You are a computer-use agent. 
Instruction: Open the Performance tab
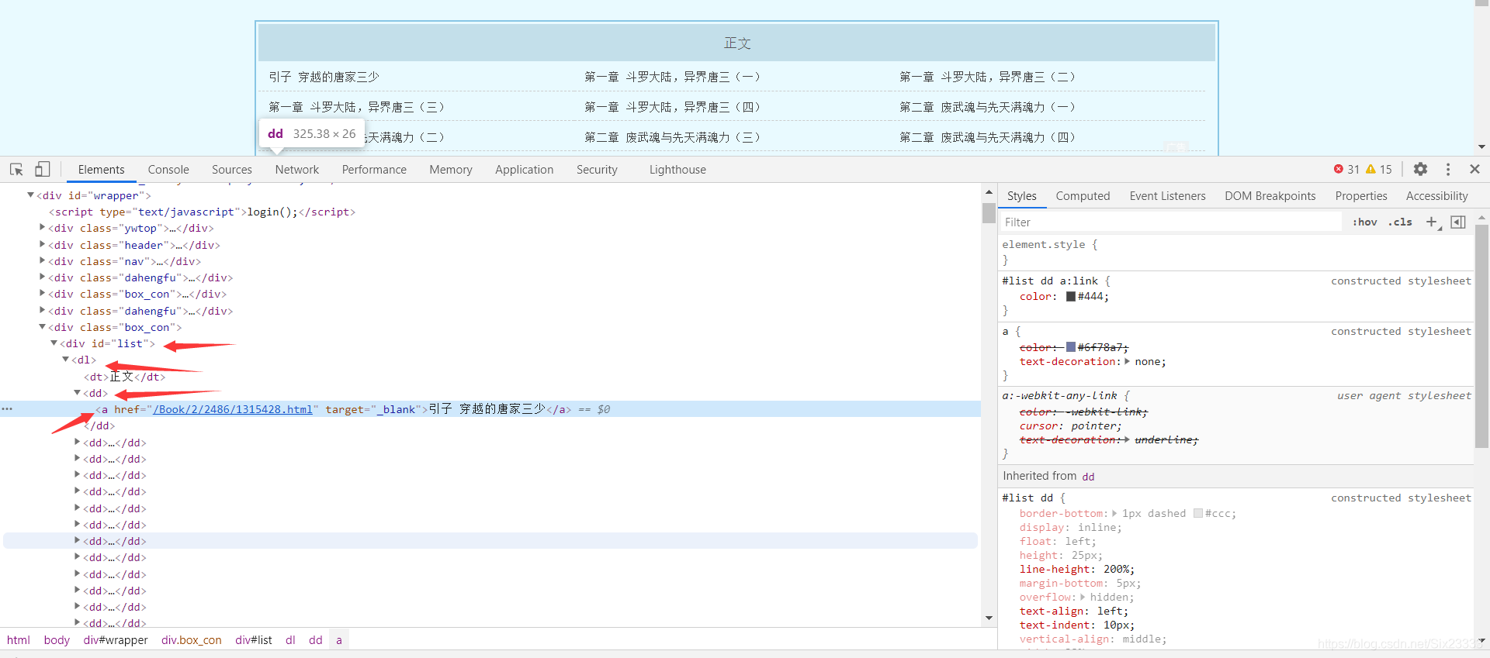click(x=374, y=170)
